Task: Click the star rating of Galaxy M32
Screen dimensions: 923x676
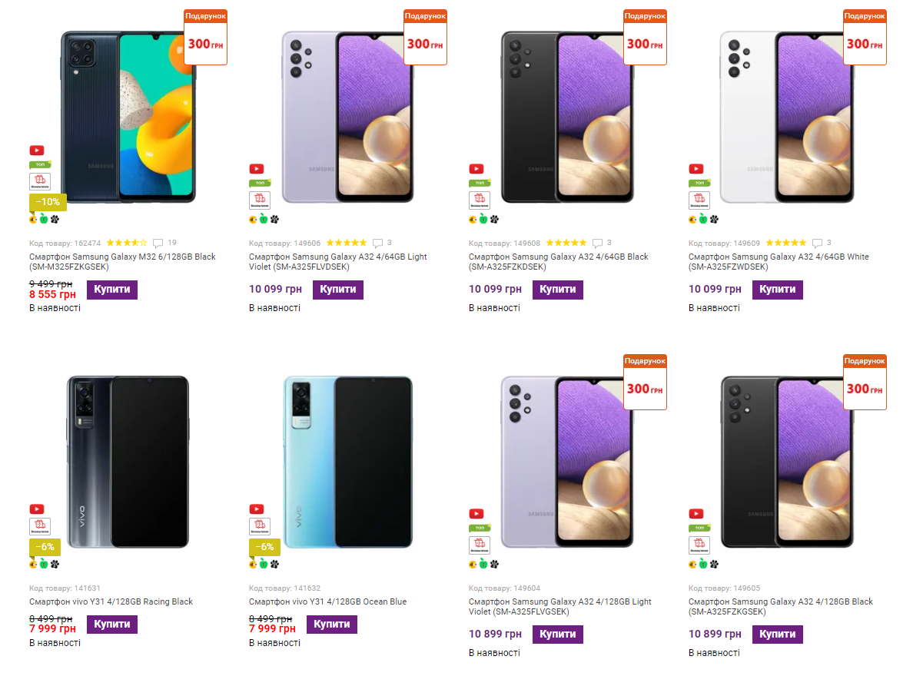Action: click(x=126, y=243)
